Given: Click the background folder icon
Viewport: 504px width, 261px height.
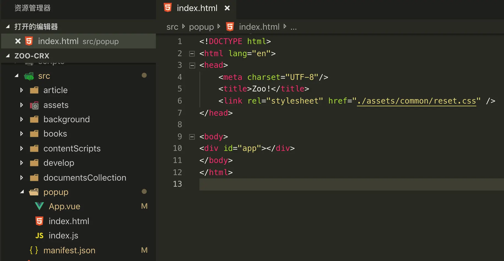Looking at the screenshot, I should (x=34, y=119).
